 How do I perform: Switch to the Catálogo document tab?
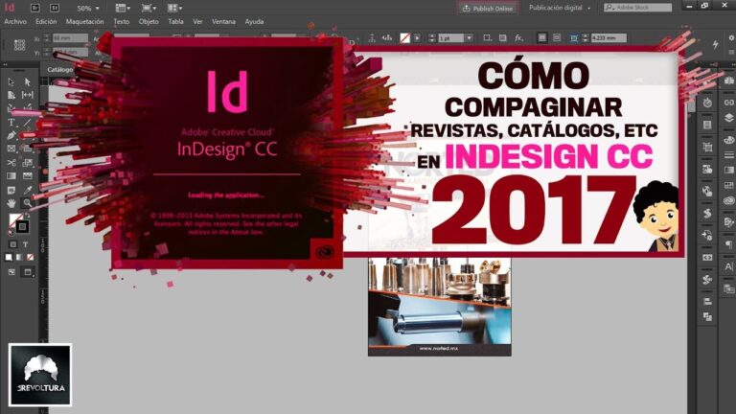coord(60,69)
